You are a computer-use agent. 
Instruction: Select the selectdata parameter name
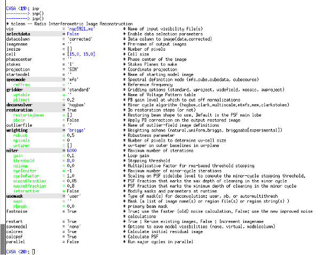click(x=18, y=34)
